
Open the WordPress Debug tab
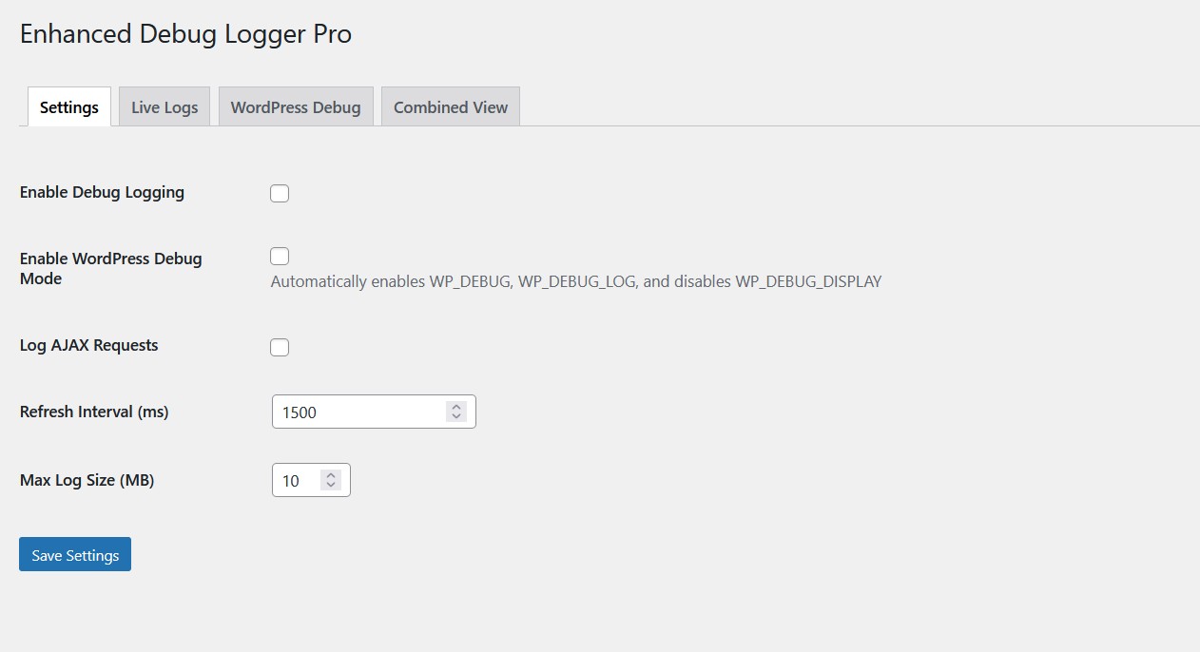coord(296,106)
